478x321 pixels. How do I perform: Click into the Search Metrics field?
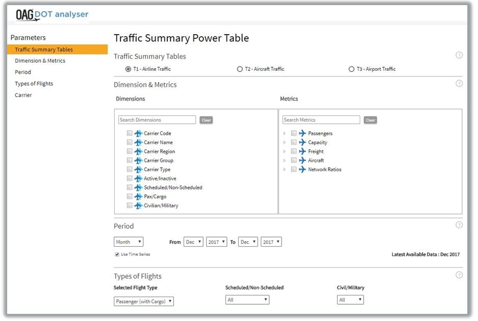click(x=321, y=120)
